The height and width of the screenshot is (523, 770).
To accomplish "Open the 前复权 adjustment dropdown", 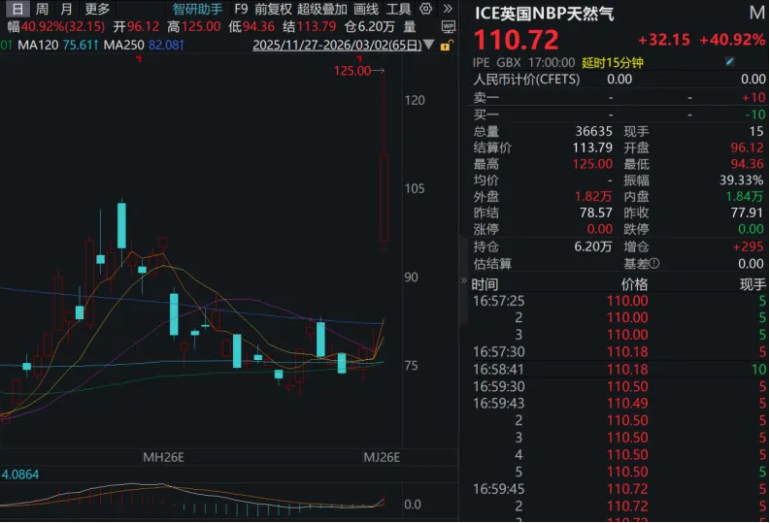I will [x=273, y=9].
